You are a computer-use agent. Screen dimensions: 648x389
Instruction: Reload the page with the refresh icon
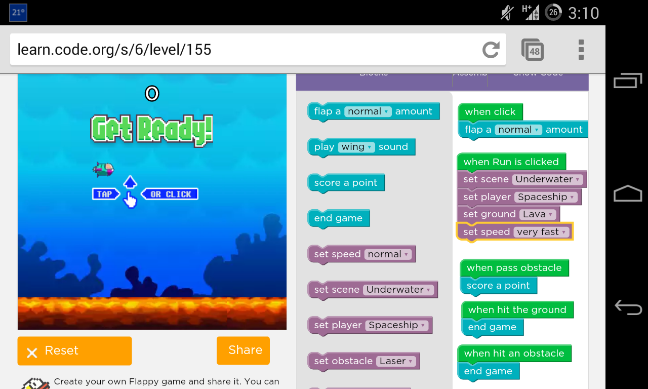[x=491, y=50]
